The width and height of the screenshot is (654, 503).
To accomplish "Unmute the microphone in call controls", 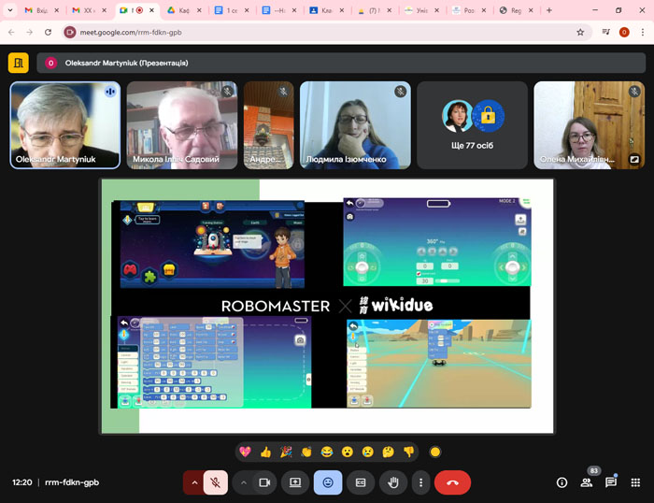I will 216,482.
